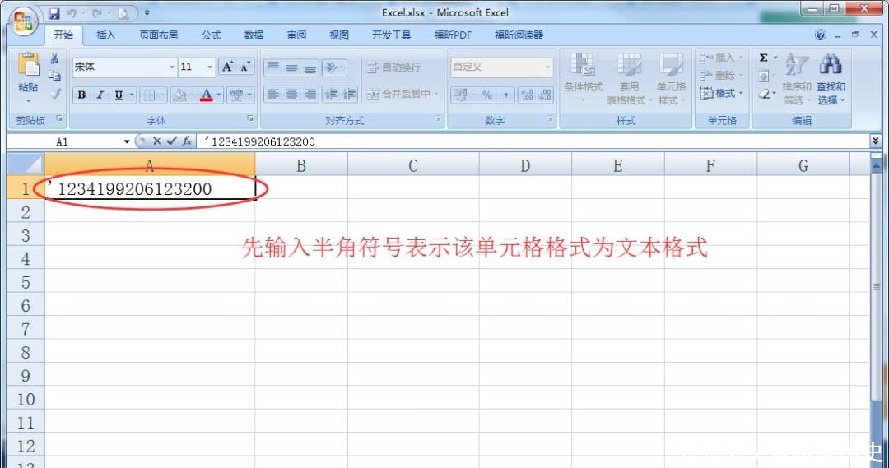889x468 pixels.
Task: Click AutoSum sigma icon
Action: 764,58
